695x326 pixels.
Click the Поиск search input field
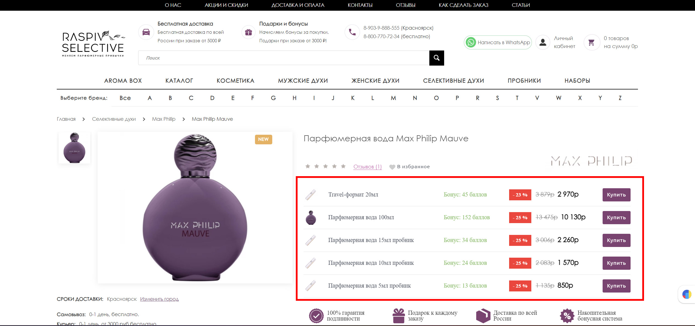284,58
